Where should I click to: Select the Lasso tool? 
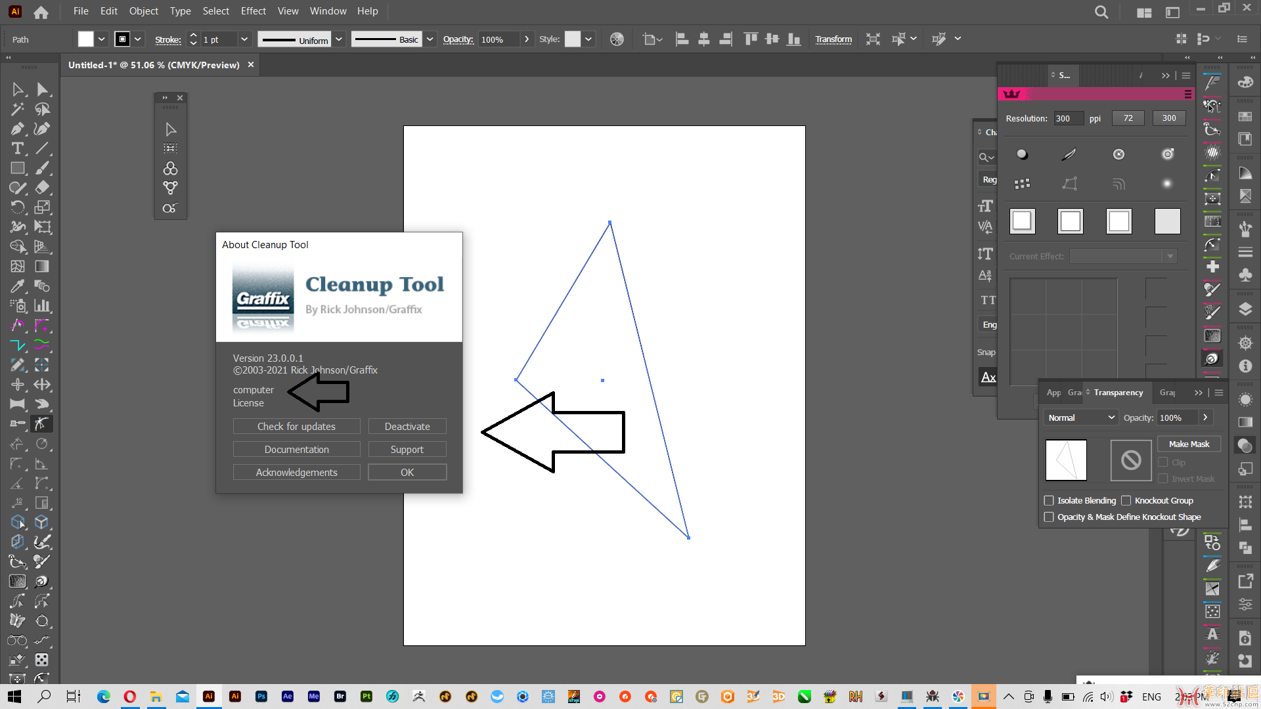(x=43, y=109)
